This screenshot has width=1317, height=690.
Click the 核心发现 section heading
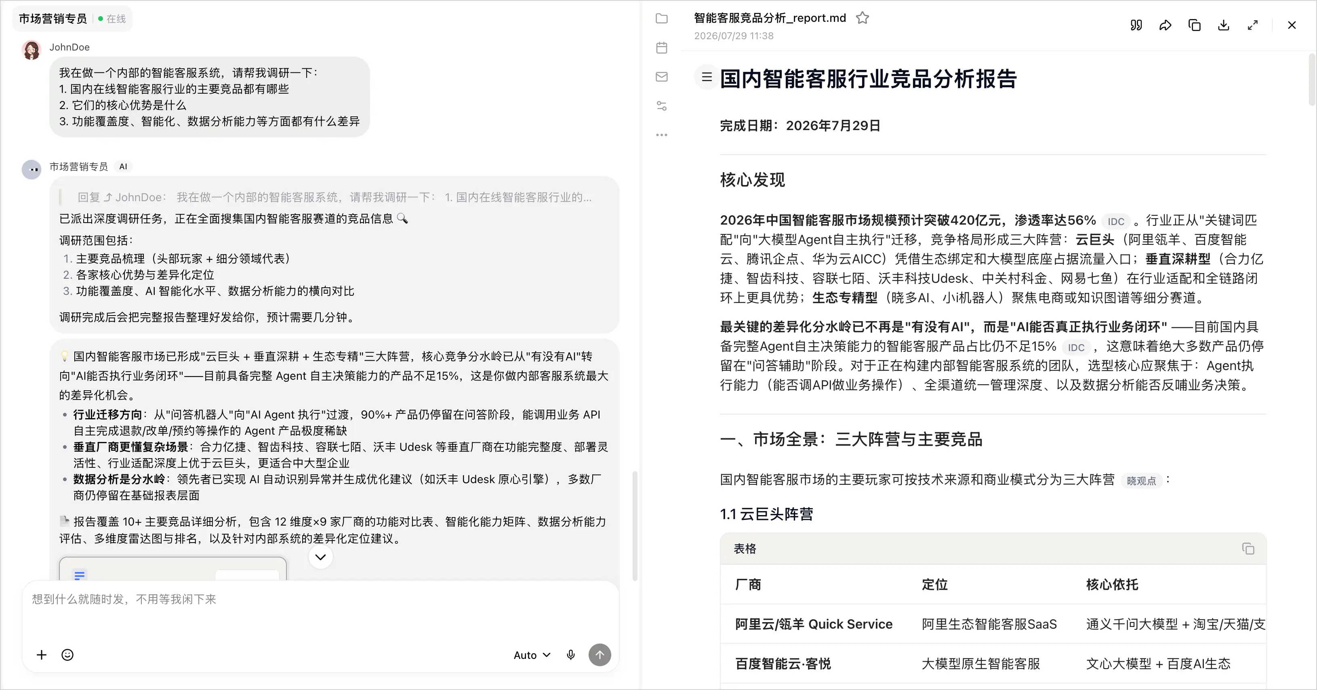[x=753, y=180]
